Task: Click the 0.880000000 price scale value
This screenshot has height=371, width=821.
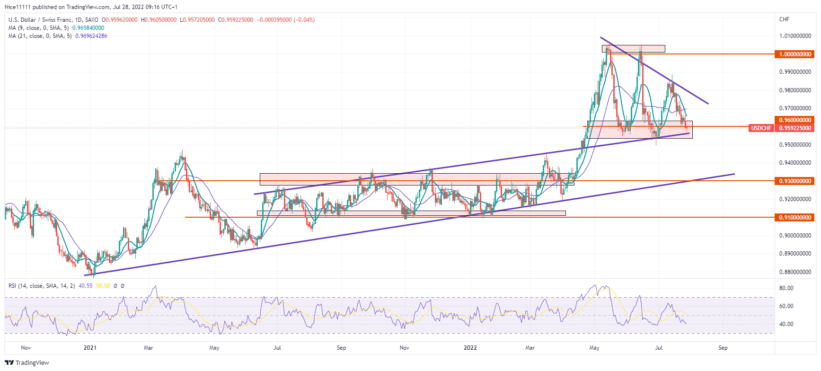Action: click(795, 272)
